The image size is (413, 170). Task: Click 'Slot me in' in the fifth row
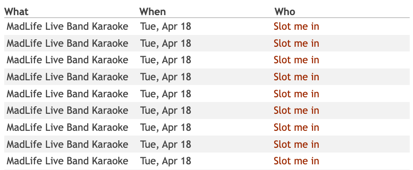(296, 94)
